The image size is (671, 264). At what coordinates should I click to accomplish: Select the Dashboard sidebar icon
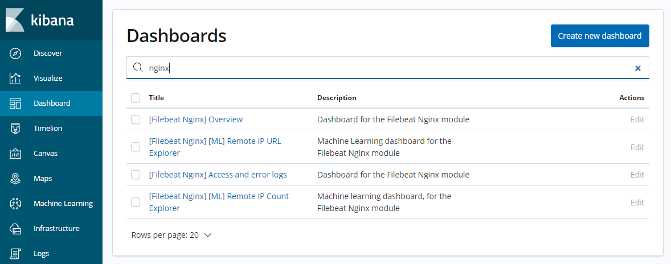click(x=15, y=104)
